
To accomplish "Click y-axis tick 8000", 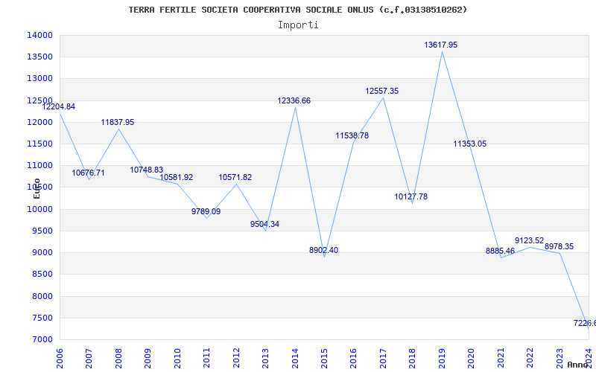I will pyautogui.click(x=42, y=296).
